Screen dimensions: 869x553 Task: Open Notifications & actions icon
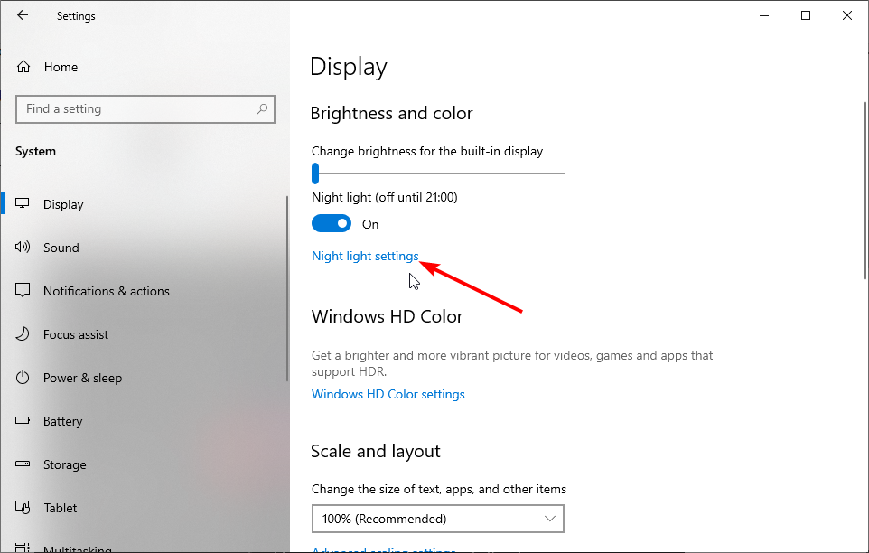coord(23,290)
